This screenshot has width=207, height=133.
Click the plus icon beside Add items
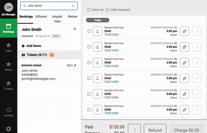(23, 46)
